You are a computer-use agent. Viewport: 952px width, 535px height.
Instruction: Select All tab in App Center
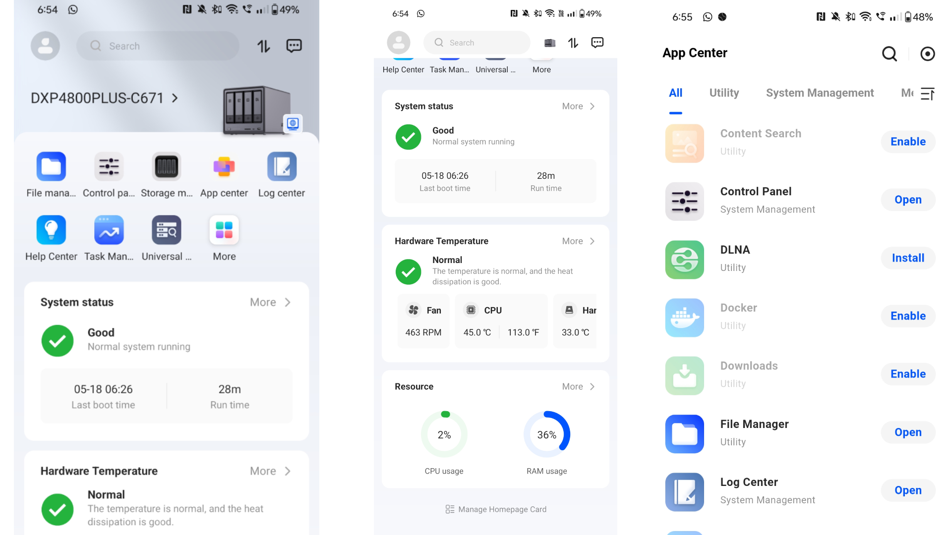[x=675, y=92]
